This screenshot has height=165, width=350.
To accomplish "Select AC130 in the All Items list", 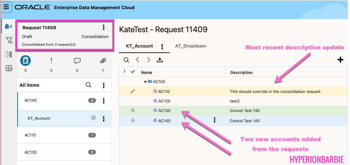I will 30,152.
